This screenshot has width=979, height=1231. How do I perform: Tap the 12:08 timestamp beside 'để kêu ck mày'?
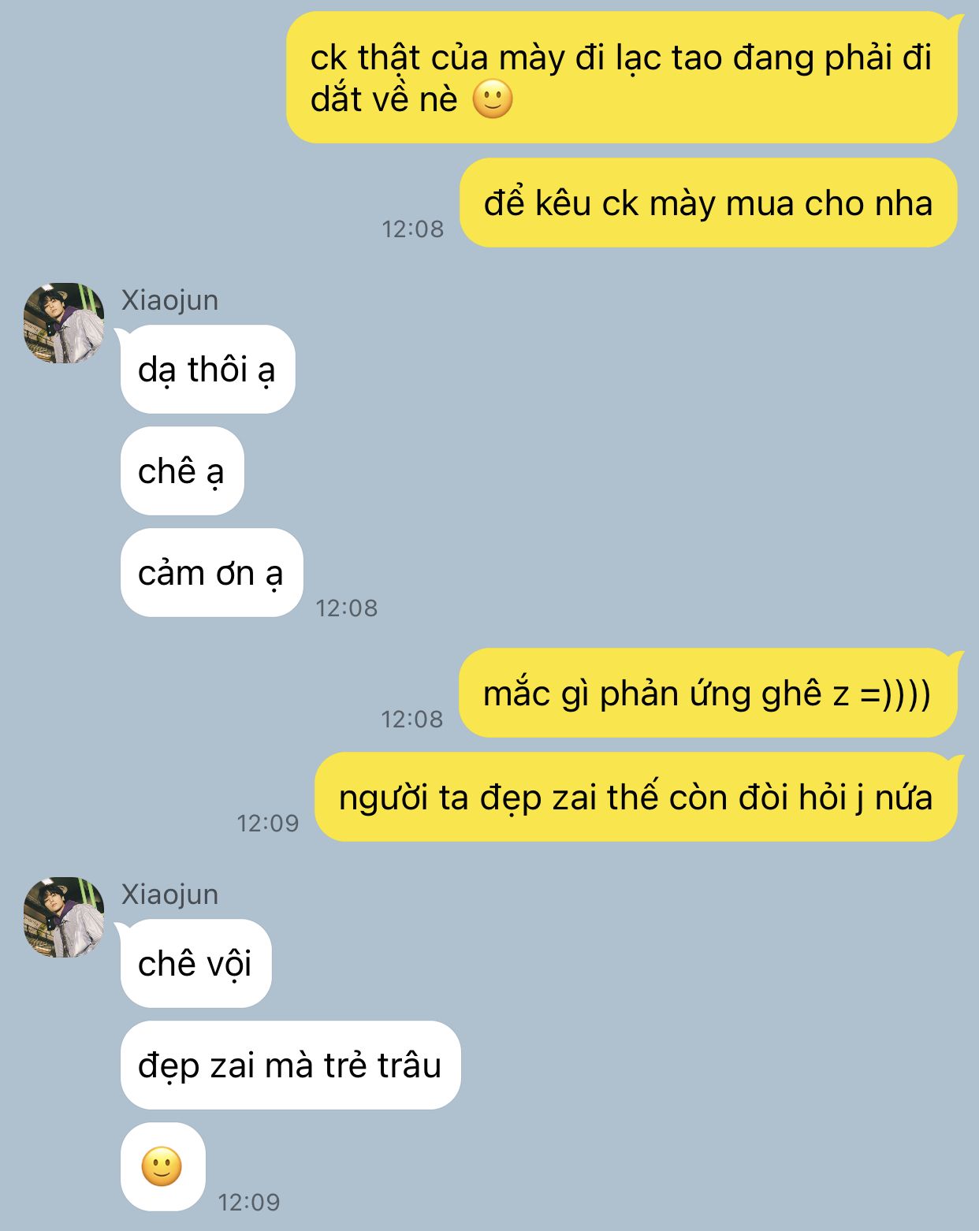pos(413,229)
